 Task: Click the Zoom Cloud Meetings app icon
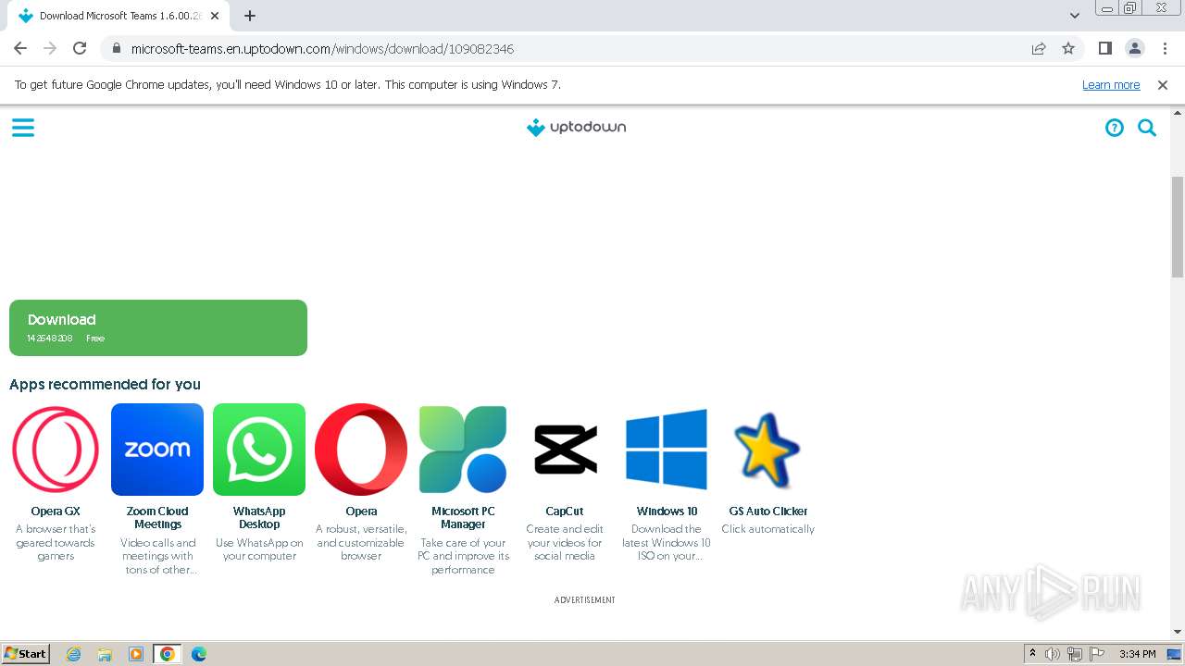coord(157,450)
